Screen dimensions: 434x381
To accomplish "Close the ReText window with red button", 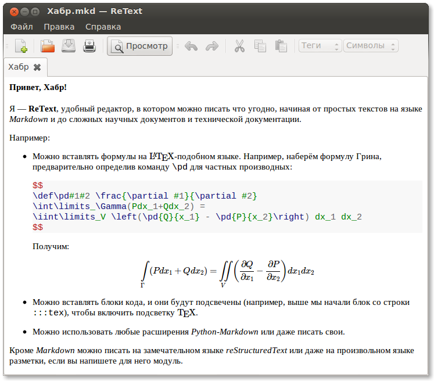I will pyautogui.click(x=14, y=12).
